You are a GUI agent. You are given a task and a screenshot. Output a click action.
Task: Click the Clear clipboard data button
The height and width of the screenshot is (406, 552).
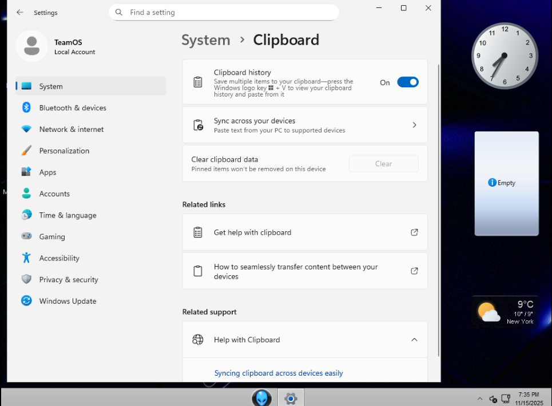point(383,164)
